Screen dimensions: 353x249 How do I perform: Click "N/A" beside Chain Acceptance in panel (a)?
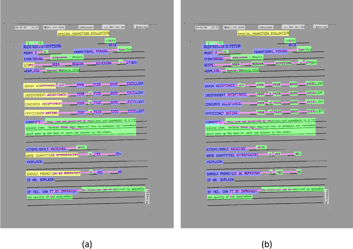62,85
